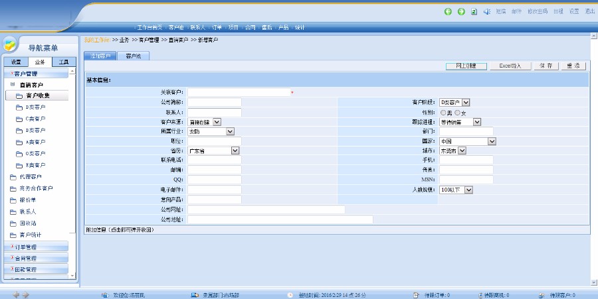598x299 pixels.
Task: Click folder icon beside D类客户
Action: [19, 107]
